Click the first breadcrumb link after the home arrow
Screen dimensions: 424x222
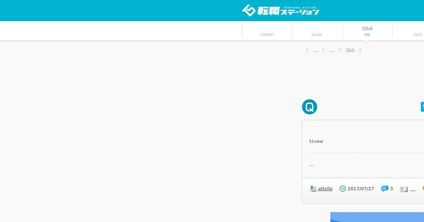tap(316, 50)
